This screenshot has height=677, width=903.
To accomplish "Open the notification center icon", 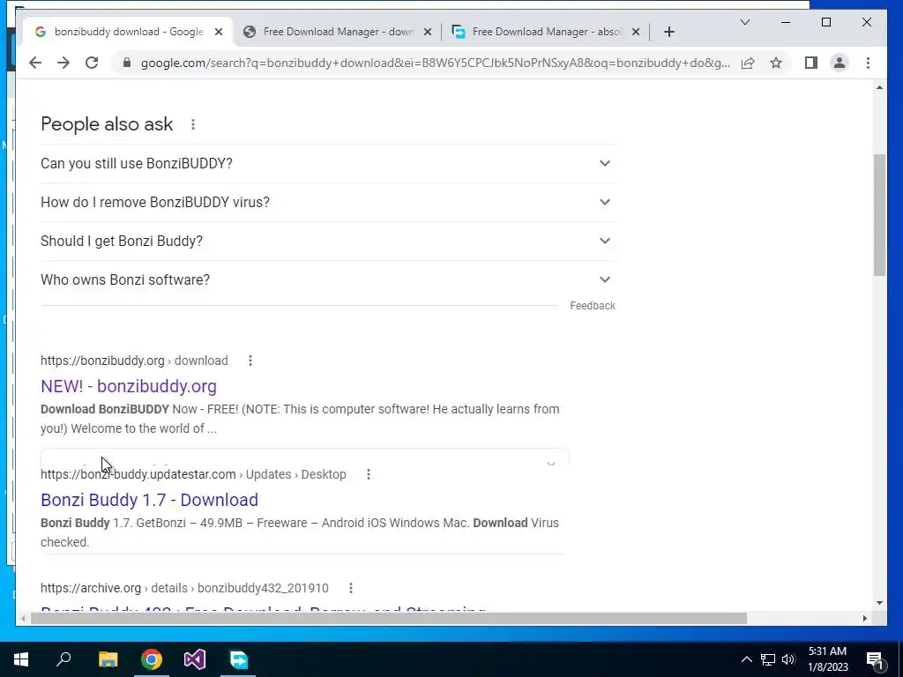I will tap(875, 659).
